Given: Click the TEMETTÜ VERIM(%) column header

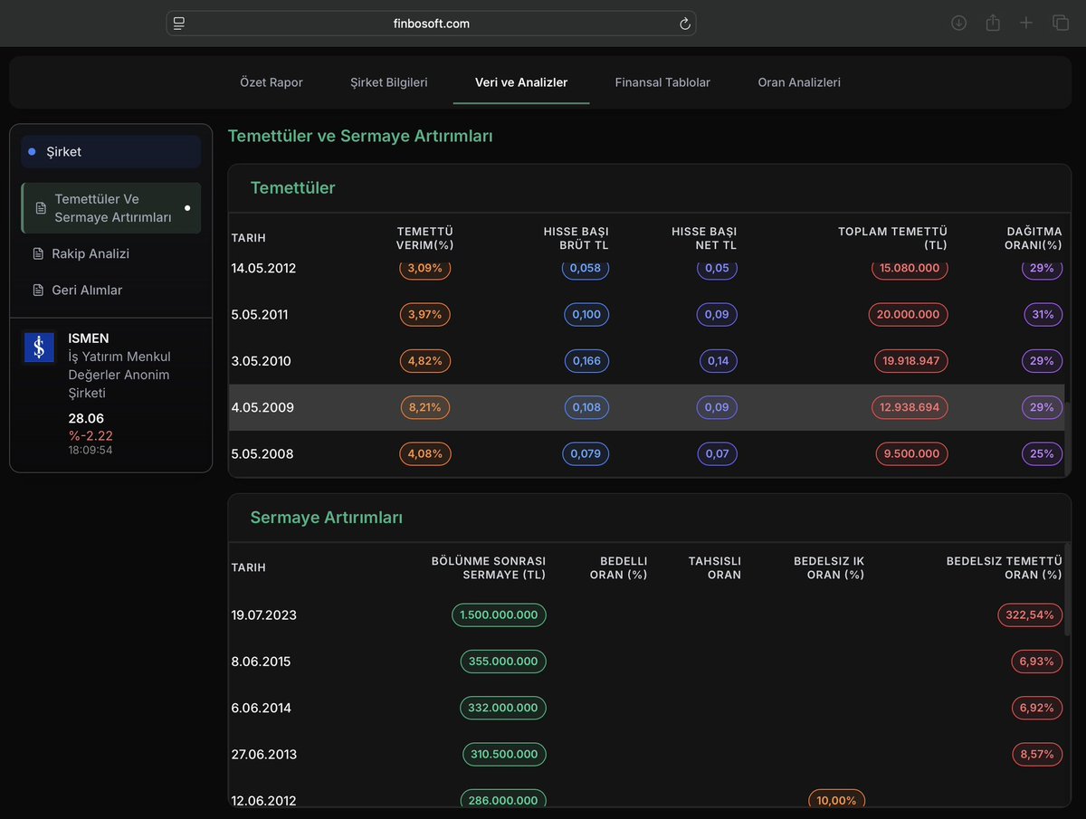Looking at the screenshot, I should tap(424, 238).
